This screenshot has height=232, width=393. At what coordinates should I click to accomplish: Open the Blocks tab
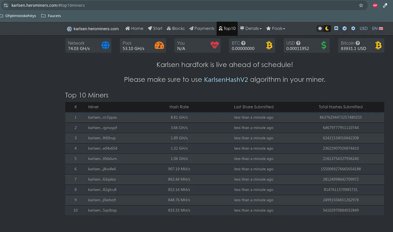[x=176, y=29]
